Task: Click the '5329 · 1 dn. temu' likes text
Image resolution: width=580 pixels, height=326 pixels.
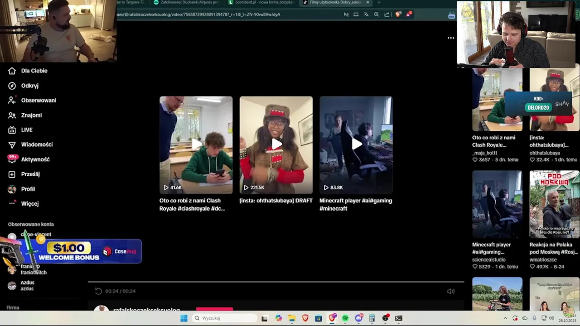Action: (495, 267)
